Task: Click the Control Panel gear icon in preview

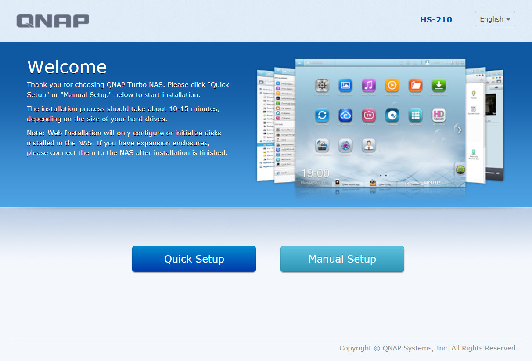Action: click(x=322, y=85)
